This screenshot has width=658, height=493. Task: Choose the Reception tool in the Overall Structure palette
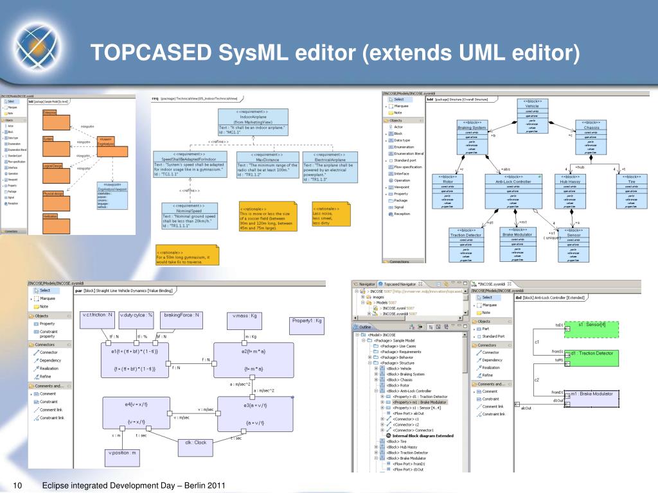click(x=399, y=214)
